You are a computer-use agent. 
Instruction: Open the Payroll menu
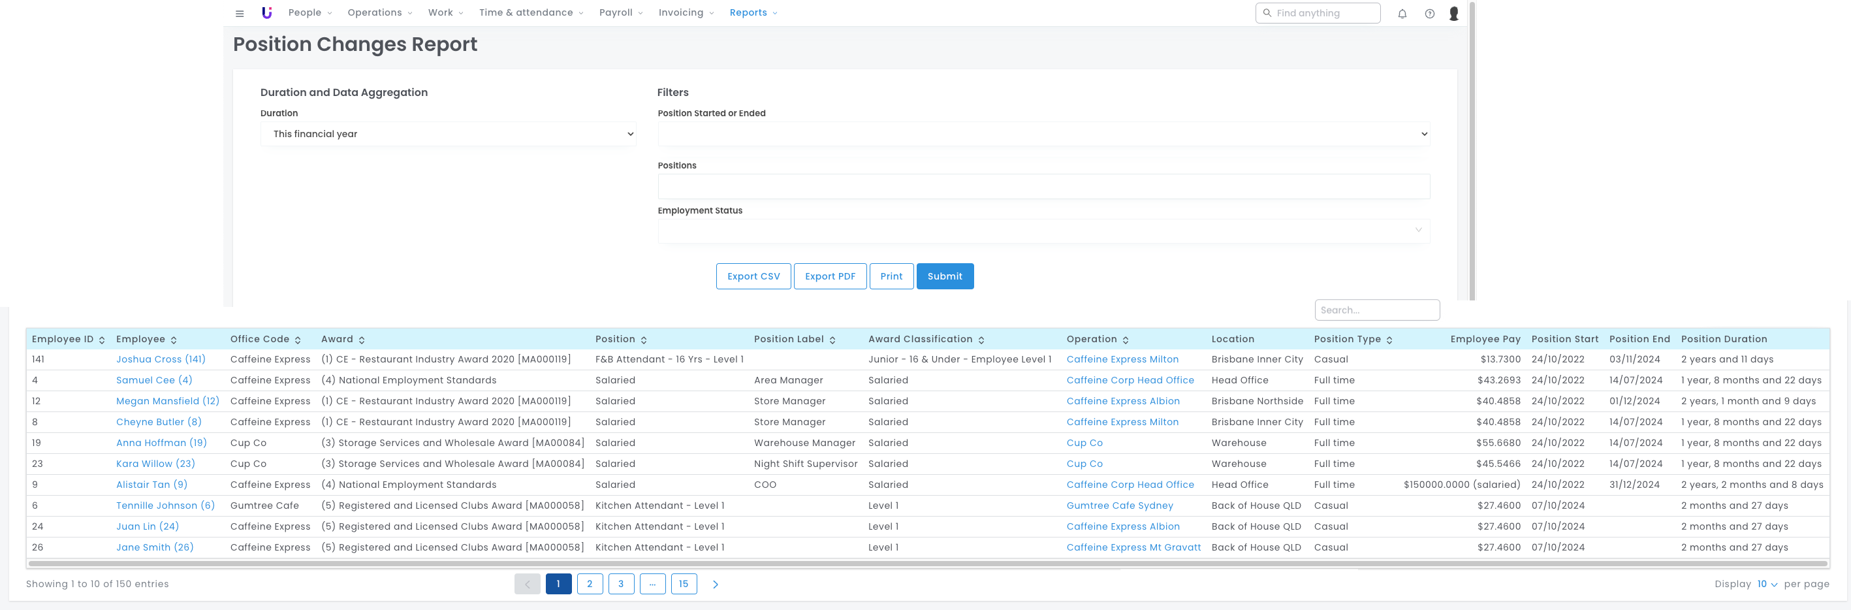pyautogui.click(x=620, y=13)
